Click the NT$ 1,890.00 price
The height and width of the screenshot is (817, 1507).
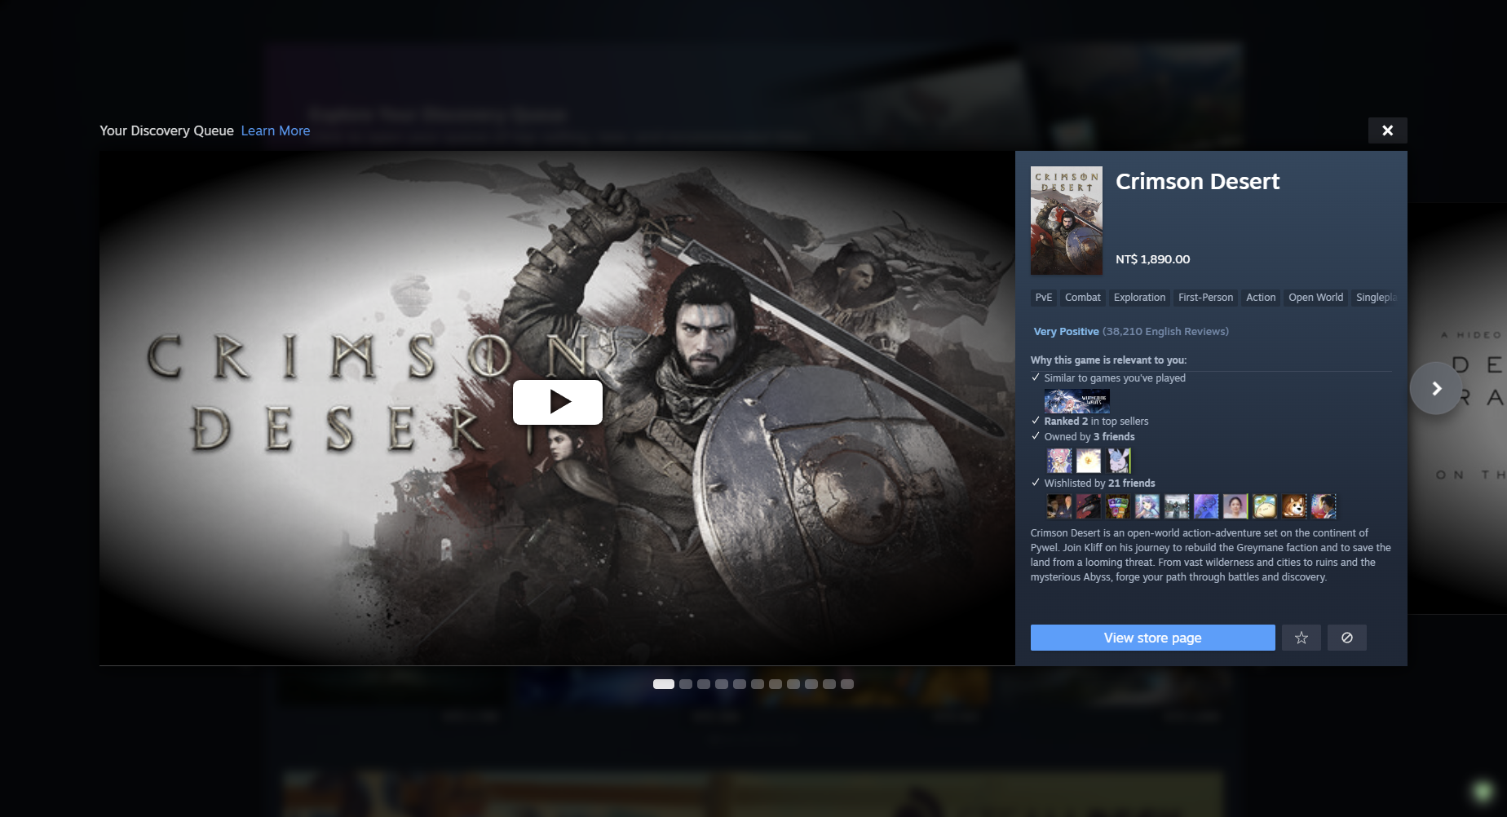click(1152, 259)
